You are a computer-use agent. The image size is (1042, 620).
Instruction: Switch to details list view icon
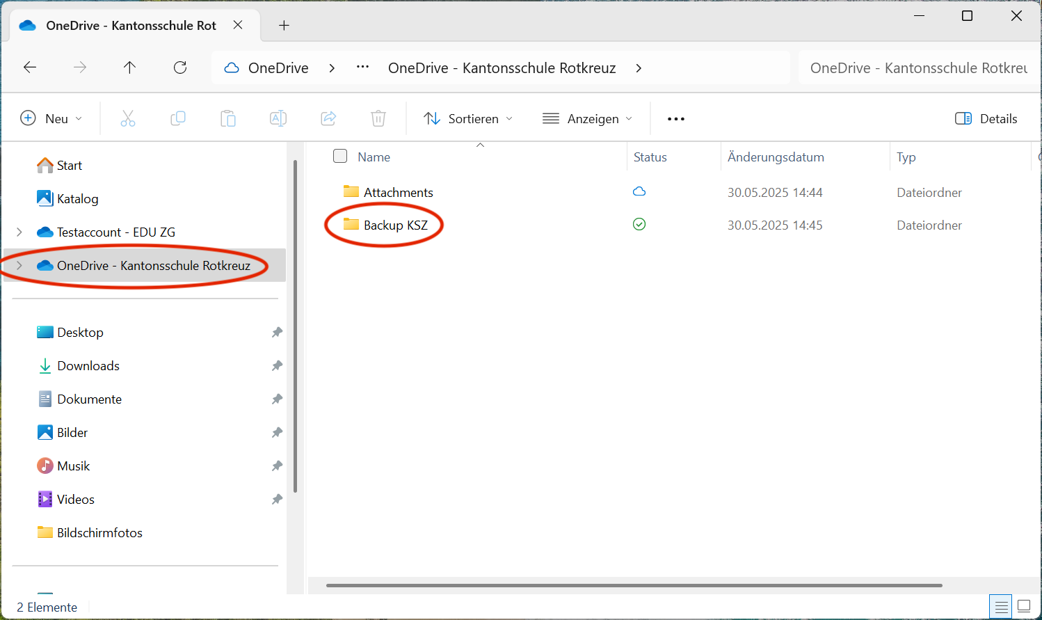[x=1001, y=607]
